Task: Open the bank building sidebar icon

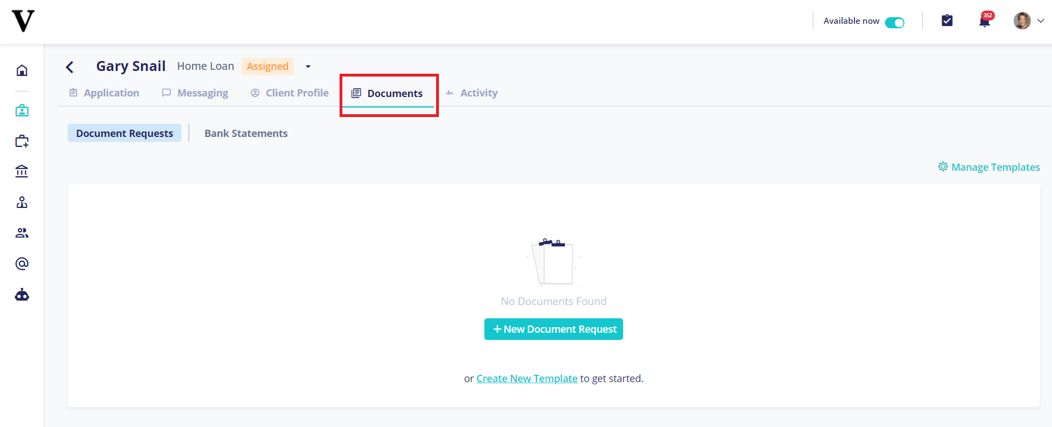Action: coord(22,171)
